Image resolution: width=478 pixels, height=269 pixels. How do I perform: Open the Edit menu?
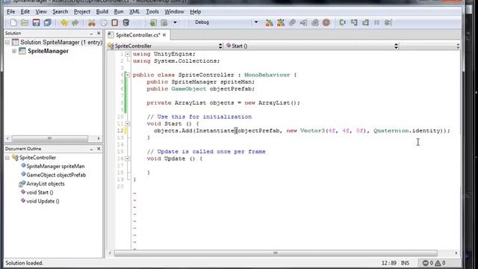click(x=25, y=12)
